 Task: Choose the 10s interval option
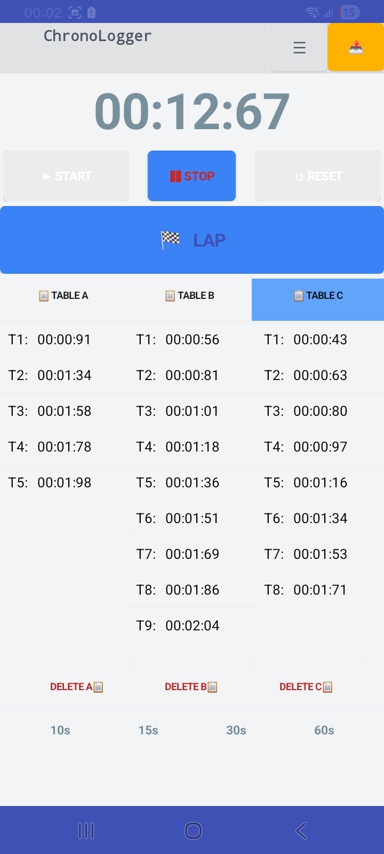coord(60,730)
